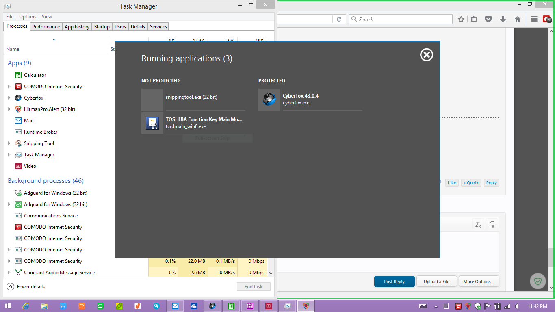This screenshot has width=555, height=312.
Task: Open the View menu in Task Manager
Action: [x=47, y=17]
